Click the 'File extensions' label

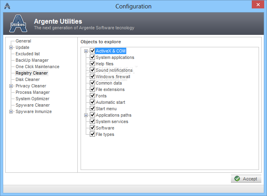click(x=110, y=89)
